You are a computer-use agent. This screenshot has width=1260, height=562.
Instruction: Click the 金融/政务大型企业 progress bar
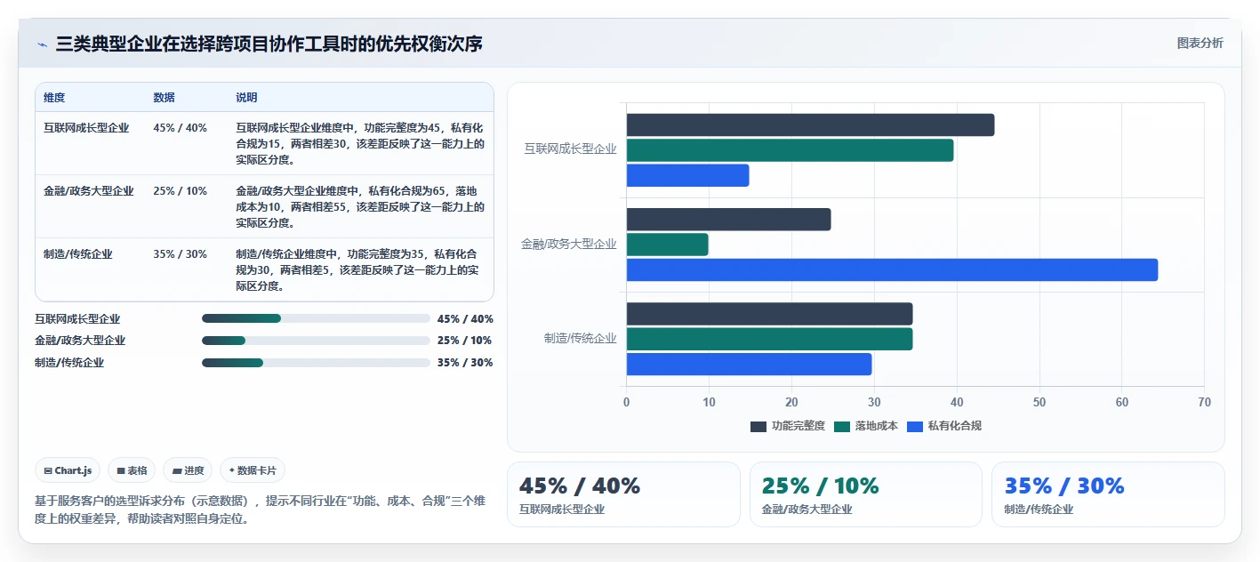click(x=316, y=341)
